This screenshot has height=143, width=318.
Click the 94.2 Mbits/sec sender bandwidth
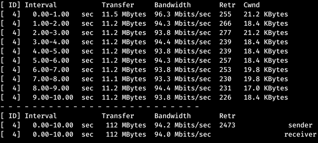coord(183,125)
